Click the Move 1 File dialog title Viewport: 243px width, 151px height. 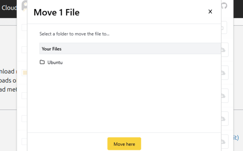click(x=56, y=12)
